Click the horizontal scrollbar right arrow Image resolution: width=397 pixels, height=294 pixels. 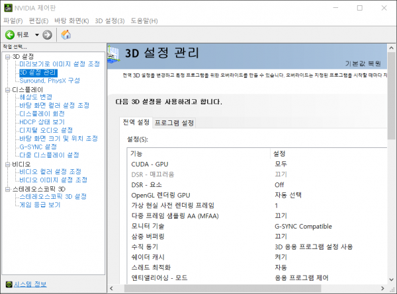(x=382, y=289)
